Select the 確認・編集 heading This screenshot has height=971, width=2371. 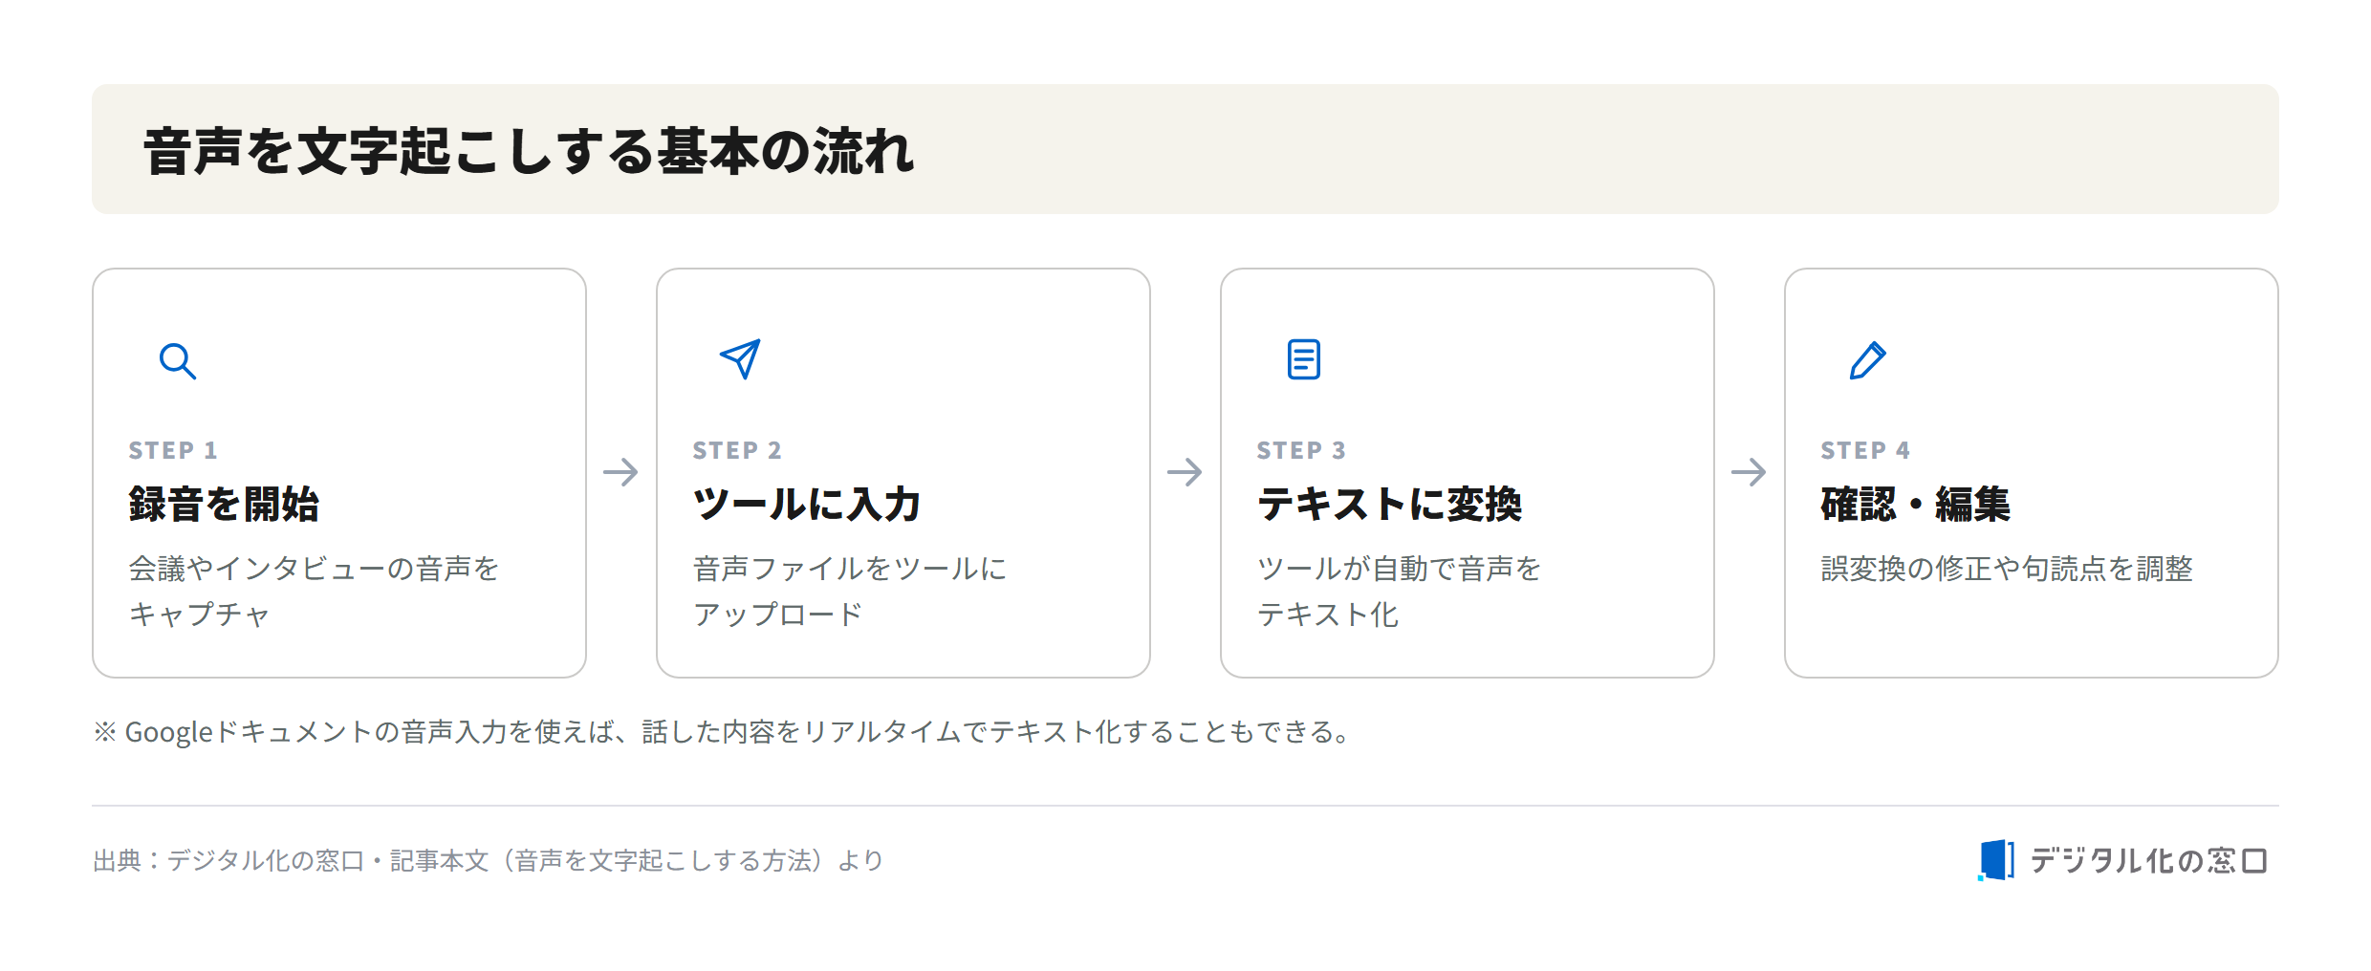[x=1915, y=505]
